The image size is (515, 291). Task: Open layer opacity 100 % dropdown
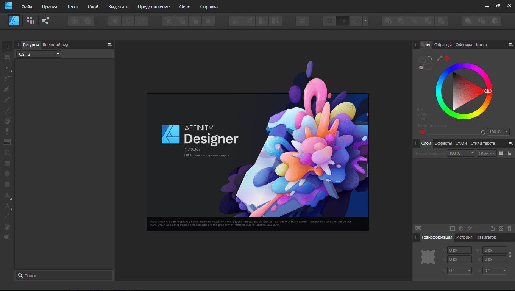click(461, 153)
